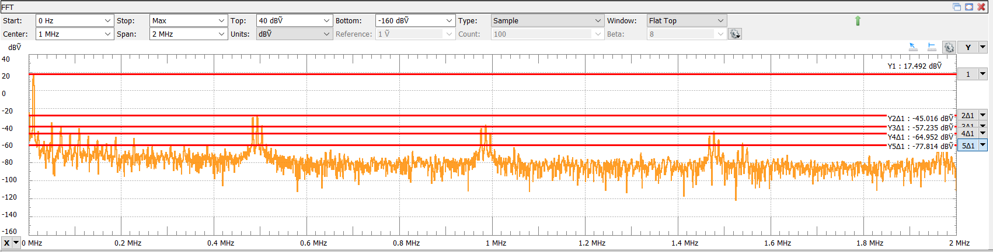Click the arrow cursor measurement icon
The image size is (993, 252).
tap(914, 47)
